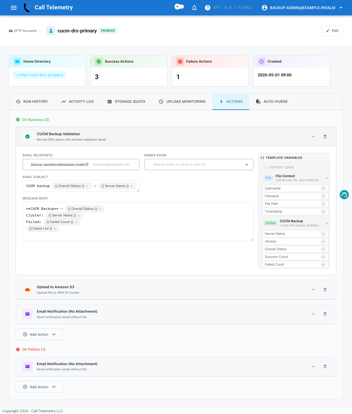Remove Server Name chip from email subject

[131, 186]
